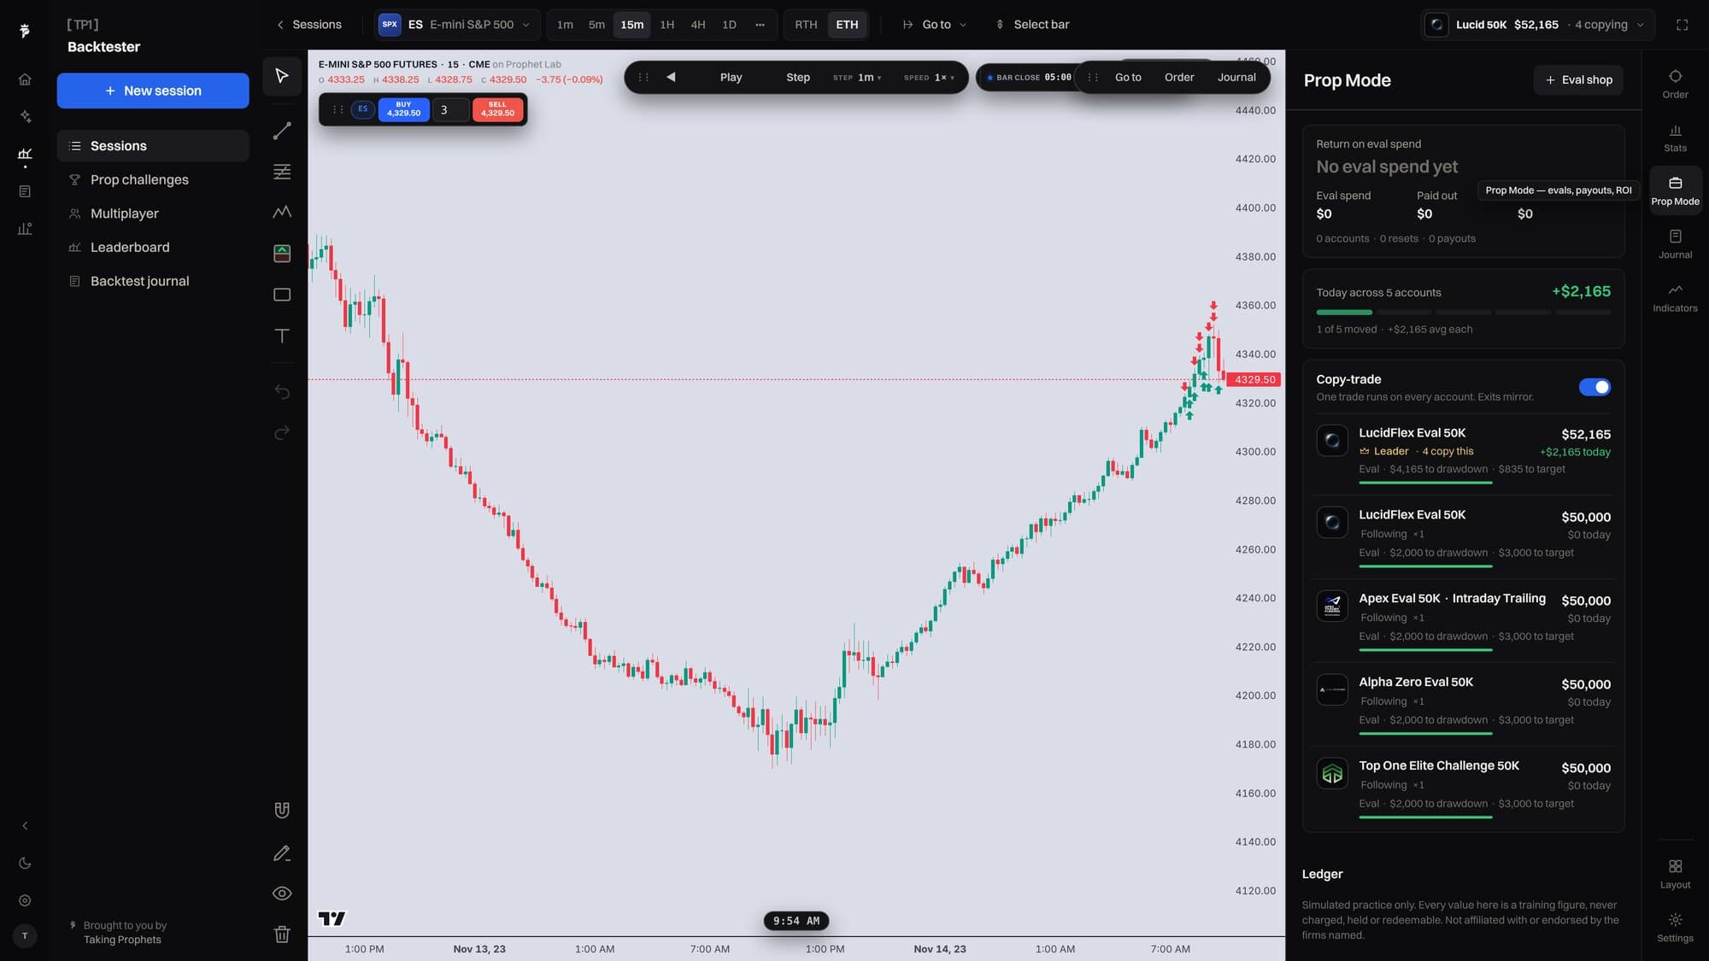Click the Play playback button
This screenshot has height=961, width=1709.
(x=731, y=78)
